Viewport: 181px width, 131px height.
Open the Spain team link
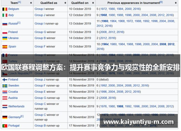[12, 46]
